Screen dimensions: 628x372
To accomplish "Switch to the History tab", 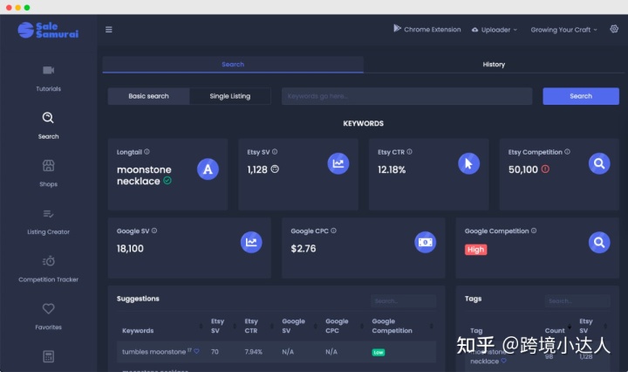I will 494,64.
